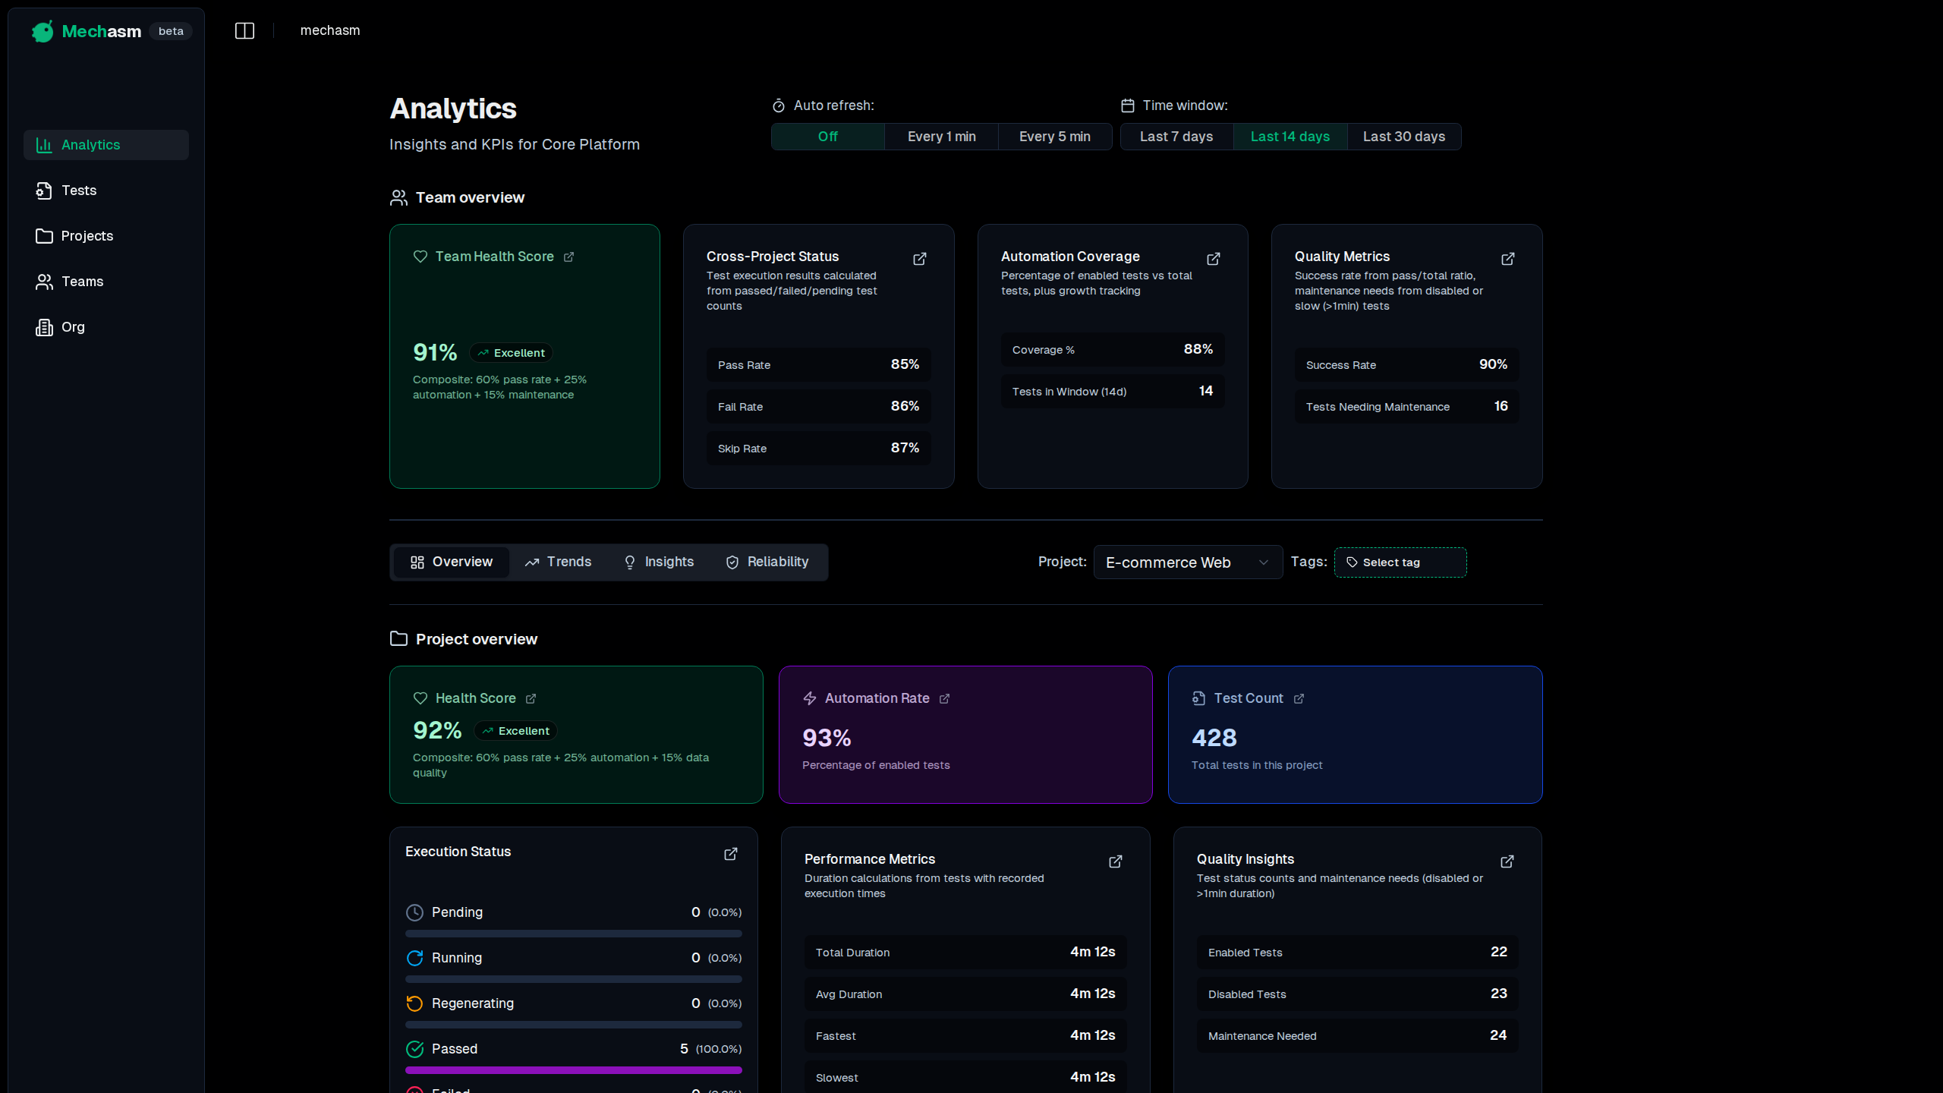Image resolution: width=1943 pixels, height=1093 pixels.
Task: Collapse the sidebar using the panel toggle icon
Action: (x=244, y=30)
